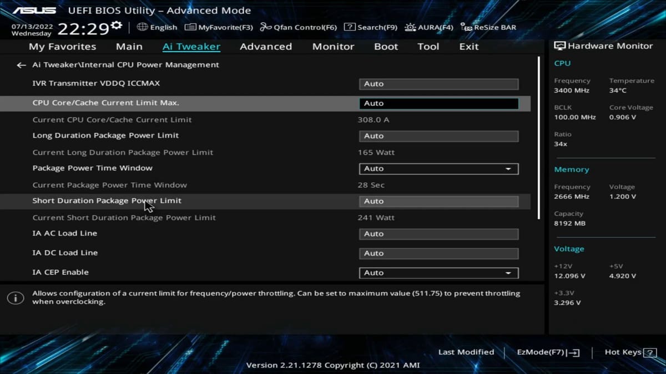Open AURA lighting control
Viewport: 666px width, 374px height.
(428, 27)
